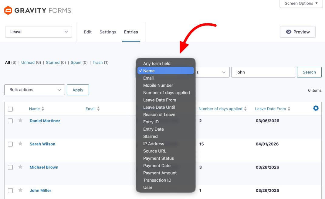
Task: Click the '6 items' count text
Action: pyautogui.click(x=315, y=90)
